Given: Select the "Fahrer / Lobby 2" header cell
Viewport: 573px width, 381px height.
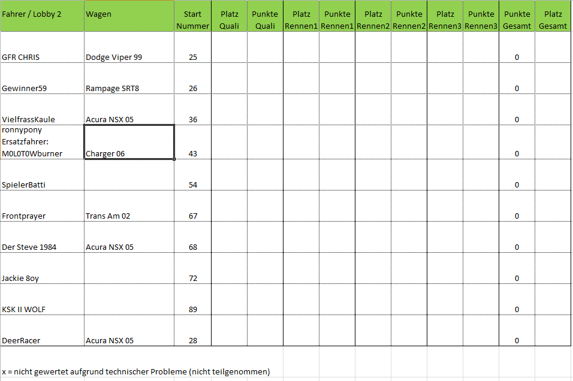Looking at the screenshot, I should (x=42, y=16).
